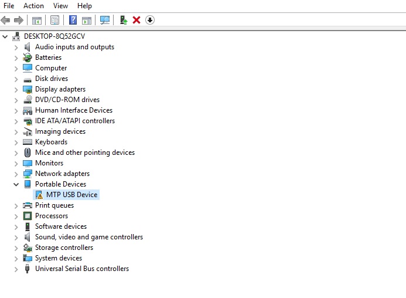Open the Help question mark icon
This screenshot has width=406, height=298.
click(73, 20)
